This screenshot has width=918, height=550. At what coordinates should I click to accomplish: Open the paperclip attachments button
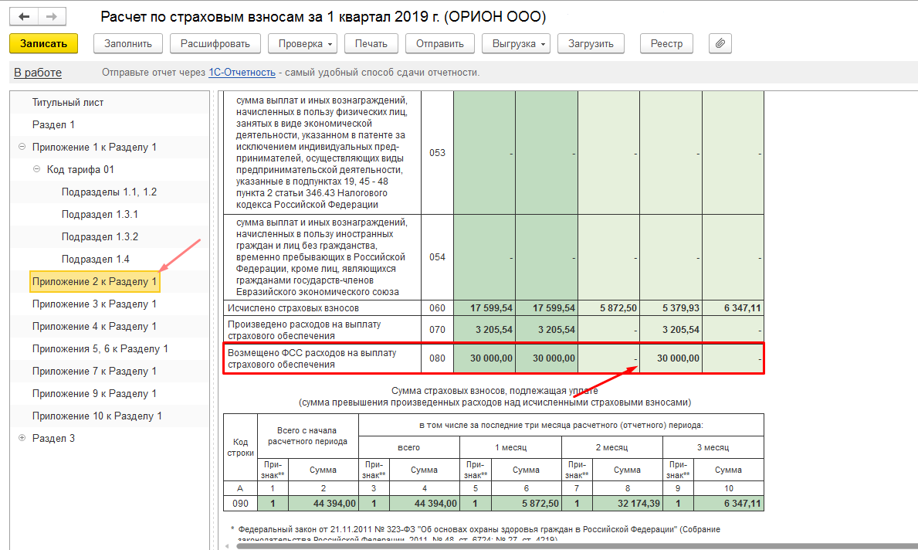[x=720, y=43]
